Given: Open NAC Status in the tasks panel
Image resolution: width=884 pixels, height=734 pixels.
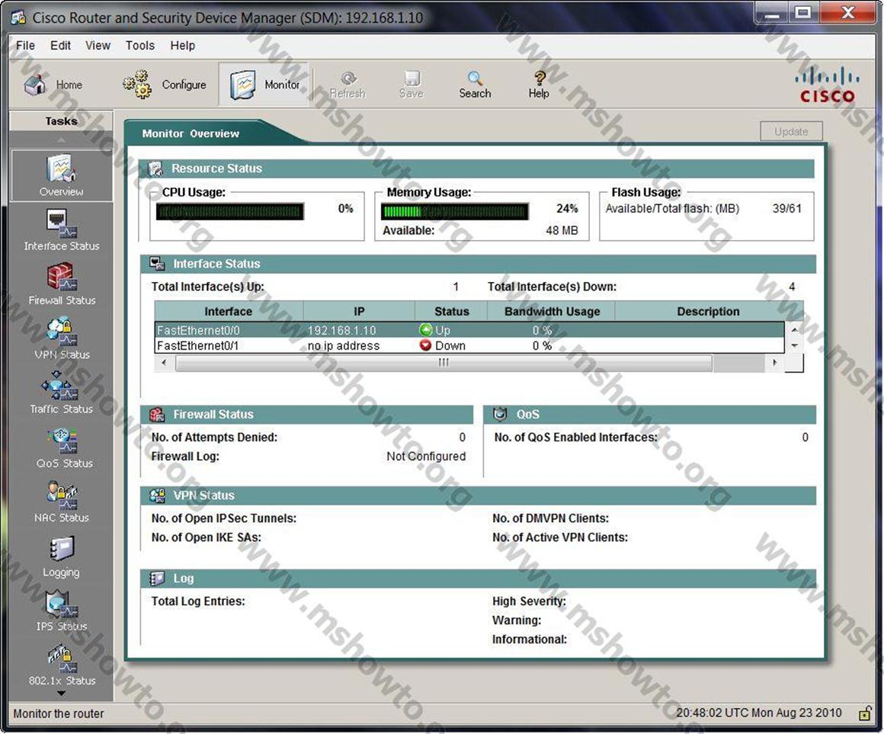Looking at the screenshot, I should pos(62,502).
